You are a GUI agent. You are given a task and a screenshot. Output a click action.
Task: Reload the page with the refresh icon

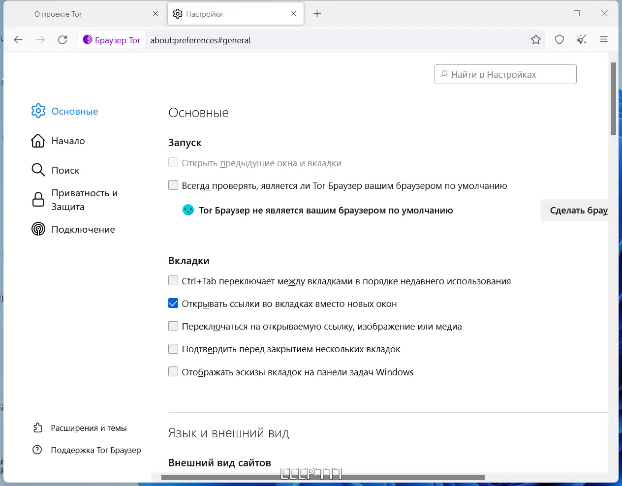tap(62, 40)
